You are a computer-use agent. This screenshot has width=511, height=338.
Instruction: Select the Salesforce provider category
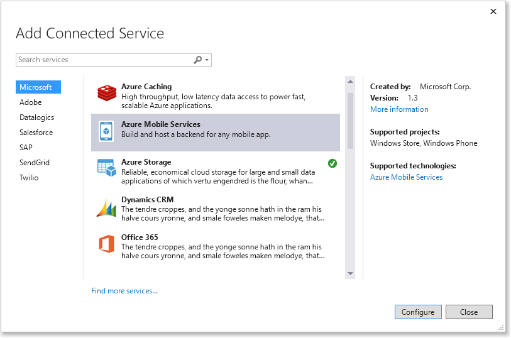pos(36,132)
